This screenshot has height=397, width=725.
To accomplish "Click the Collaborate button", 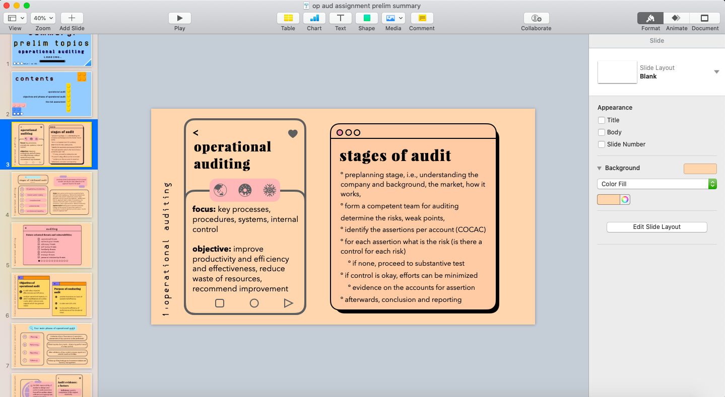I will tap(537, 18).
